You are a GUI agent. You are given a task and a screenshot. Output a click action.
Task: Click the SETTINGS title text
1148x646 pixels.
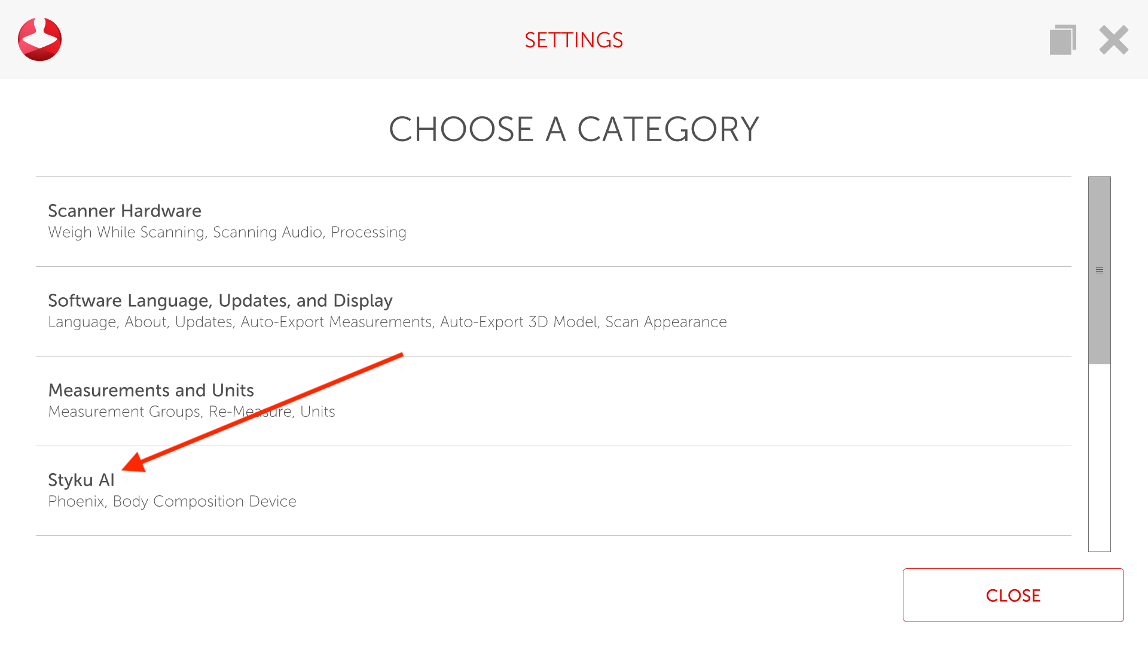tap(573, 40)
